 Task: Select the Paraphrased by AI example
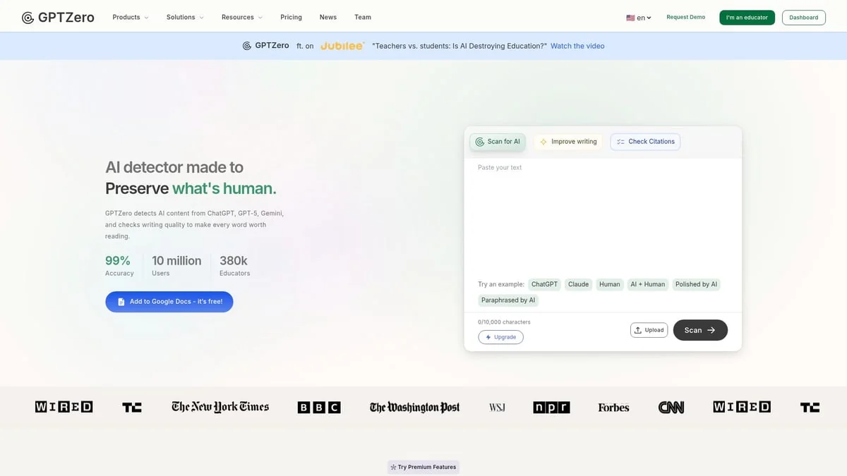coord(507,300)
